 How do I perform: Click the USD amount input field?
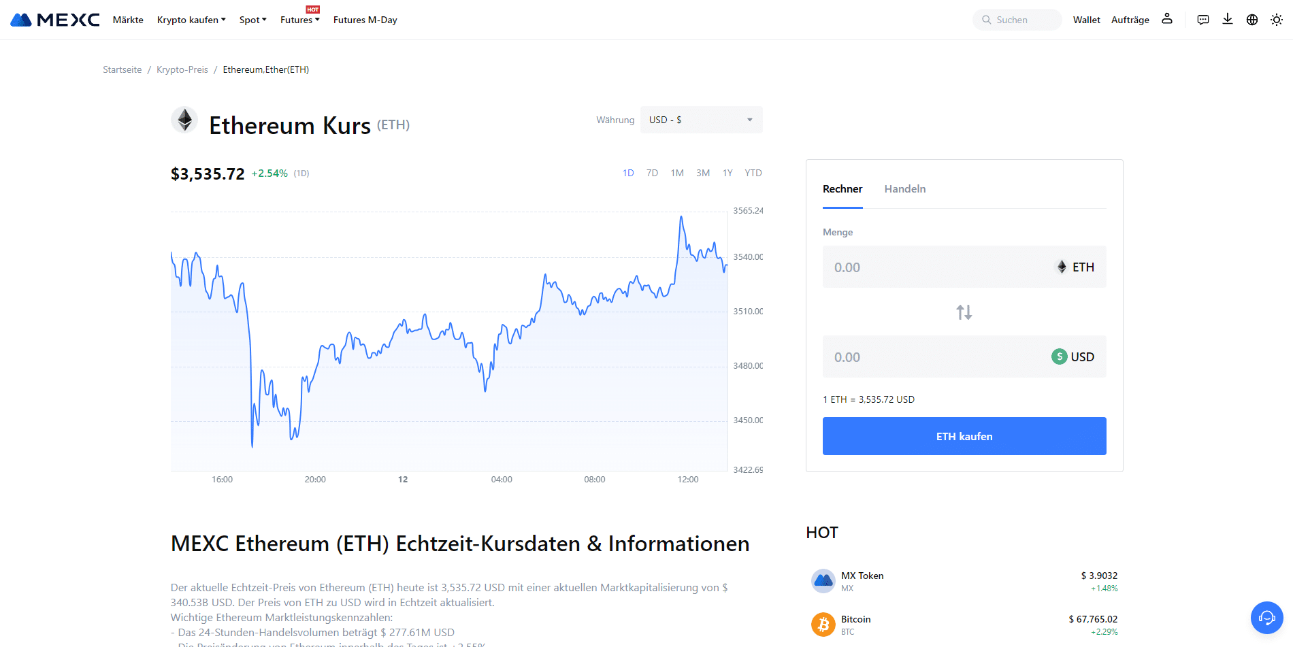(964, 356)
